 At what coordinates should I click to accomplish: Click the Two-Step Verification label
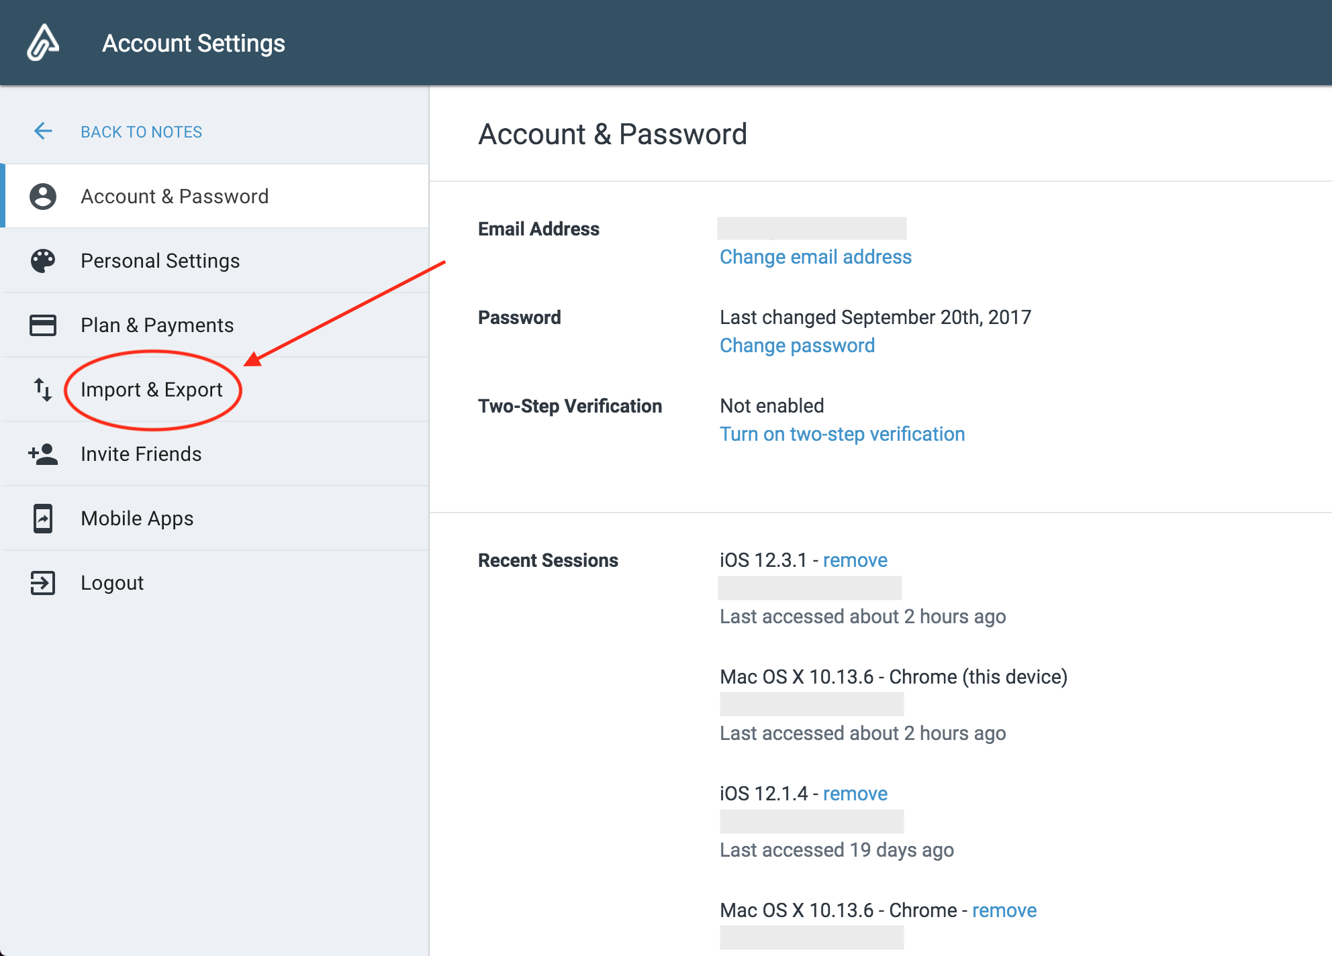570,406
